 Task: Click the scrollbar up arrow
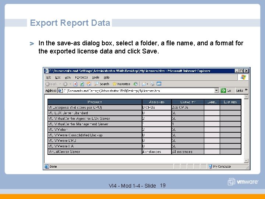(x=246, y=97)
